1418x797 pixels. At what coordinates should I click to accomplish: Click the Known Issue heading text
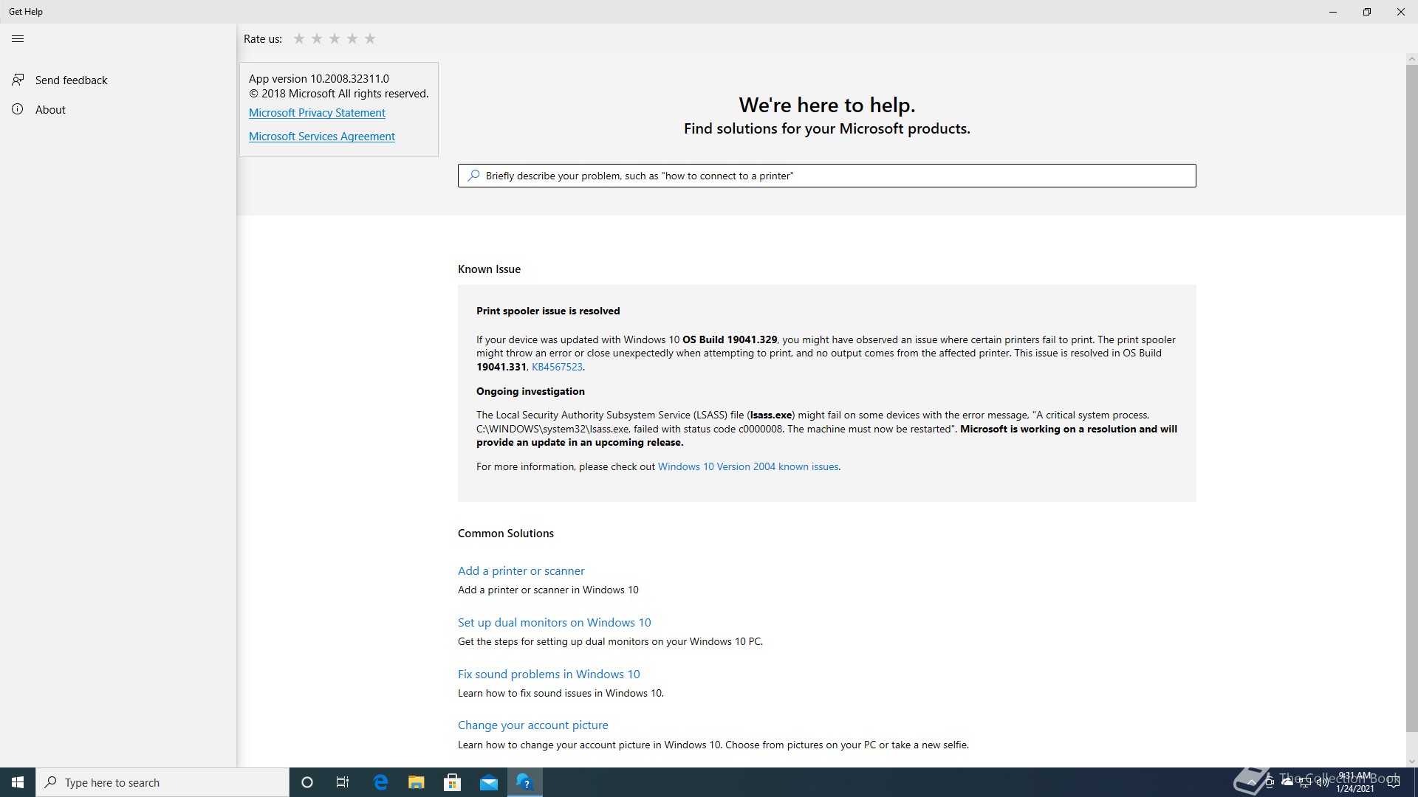click(x=489, y=269)
